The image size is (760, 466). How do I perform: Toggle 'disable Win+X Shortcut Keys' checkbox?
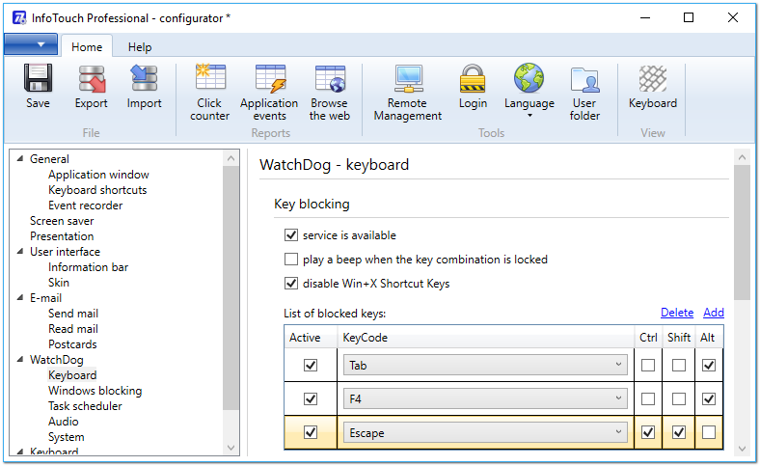[x=291, y=284]
